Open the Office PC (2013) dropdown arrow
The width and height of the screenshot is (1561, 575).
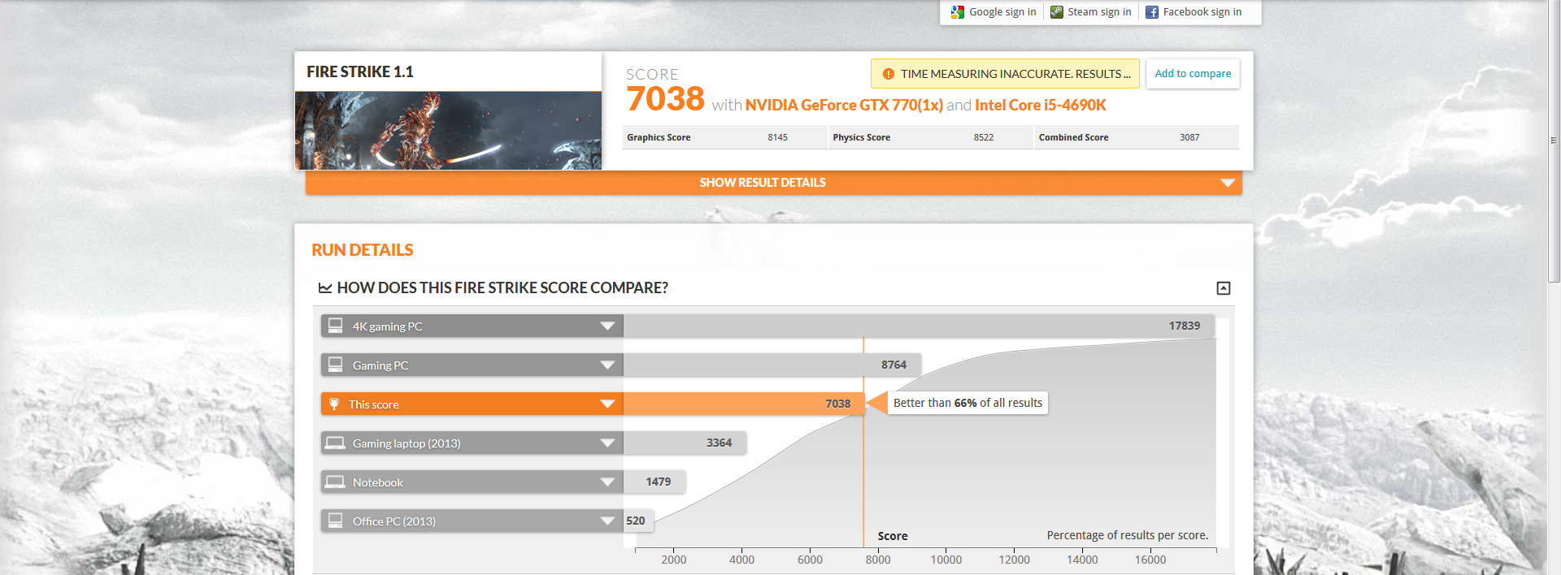tap(607, 521)
